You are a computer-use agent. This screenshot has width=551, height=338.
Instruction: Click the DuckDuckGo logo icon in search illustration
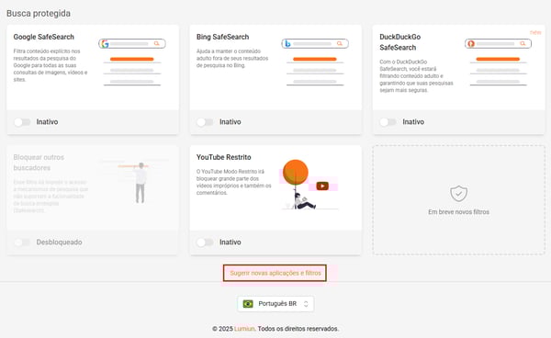tap(471, 44)
